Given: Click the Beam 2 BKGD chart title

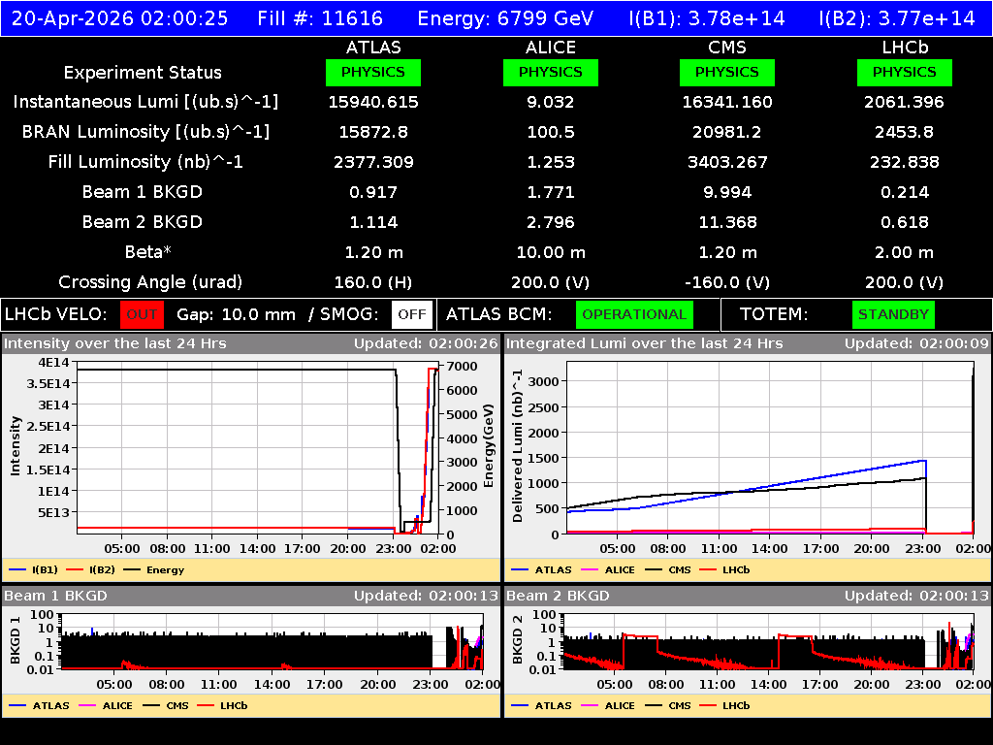Looking at the screenshot, I should 558,596.
